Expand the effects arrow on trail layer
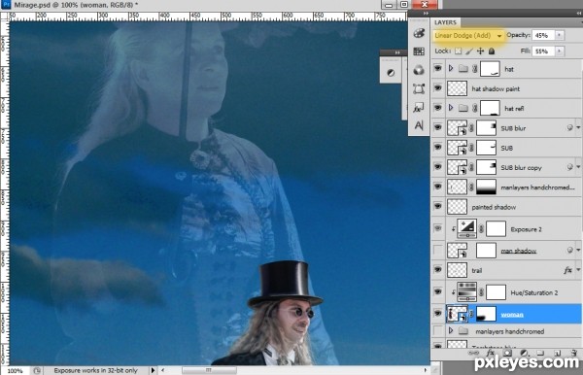583x375 pixels. (578, 270)
